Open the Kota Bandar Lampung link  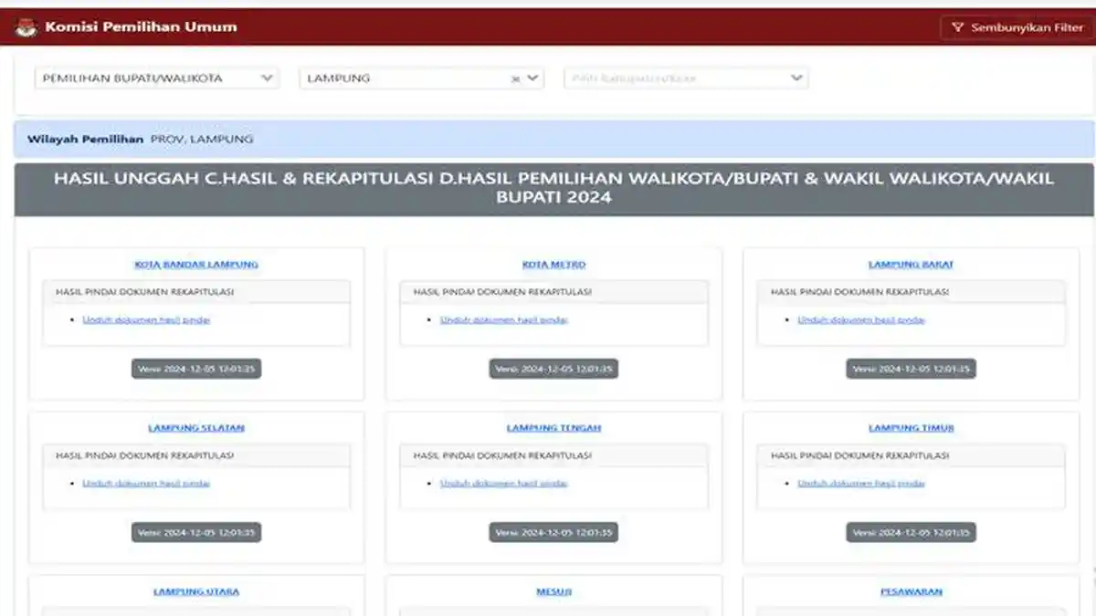coord(196,265)
